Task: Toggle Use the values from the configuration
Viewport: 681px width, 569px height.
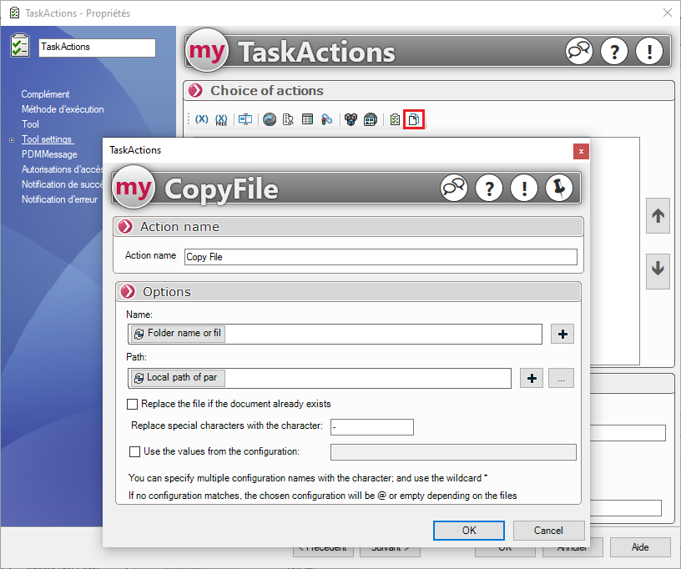Action: [135, 451]
